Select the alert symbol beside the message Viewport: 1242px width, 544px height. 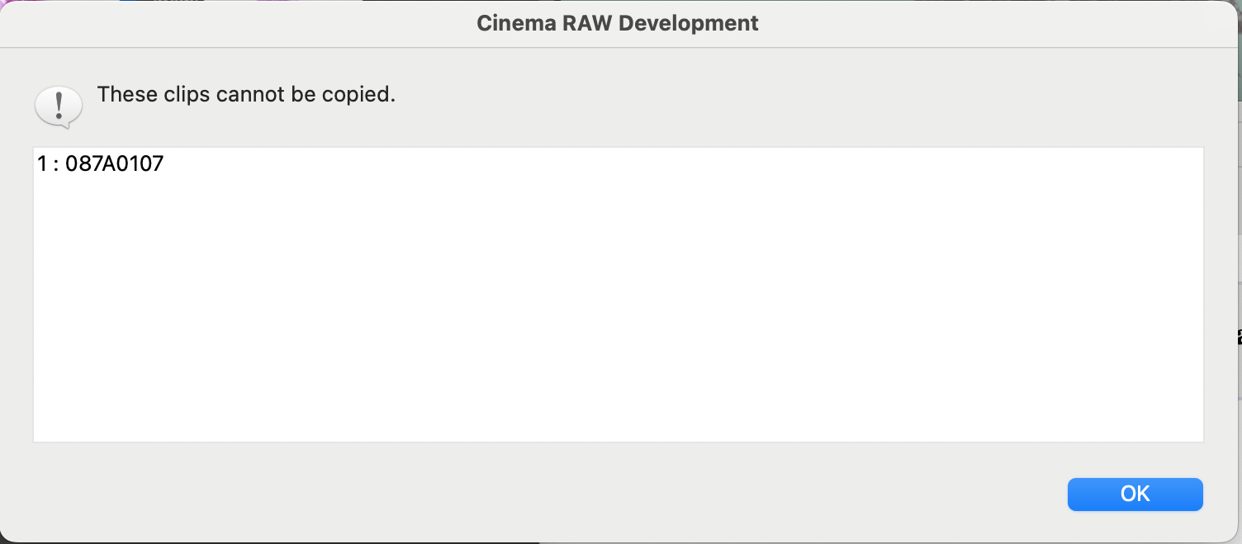click(58, 106)
